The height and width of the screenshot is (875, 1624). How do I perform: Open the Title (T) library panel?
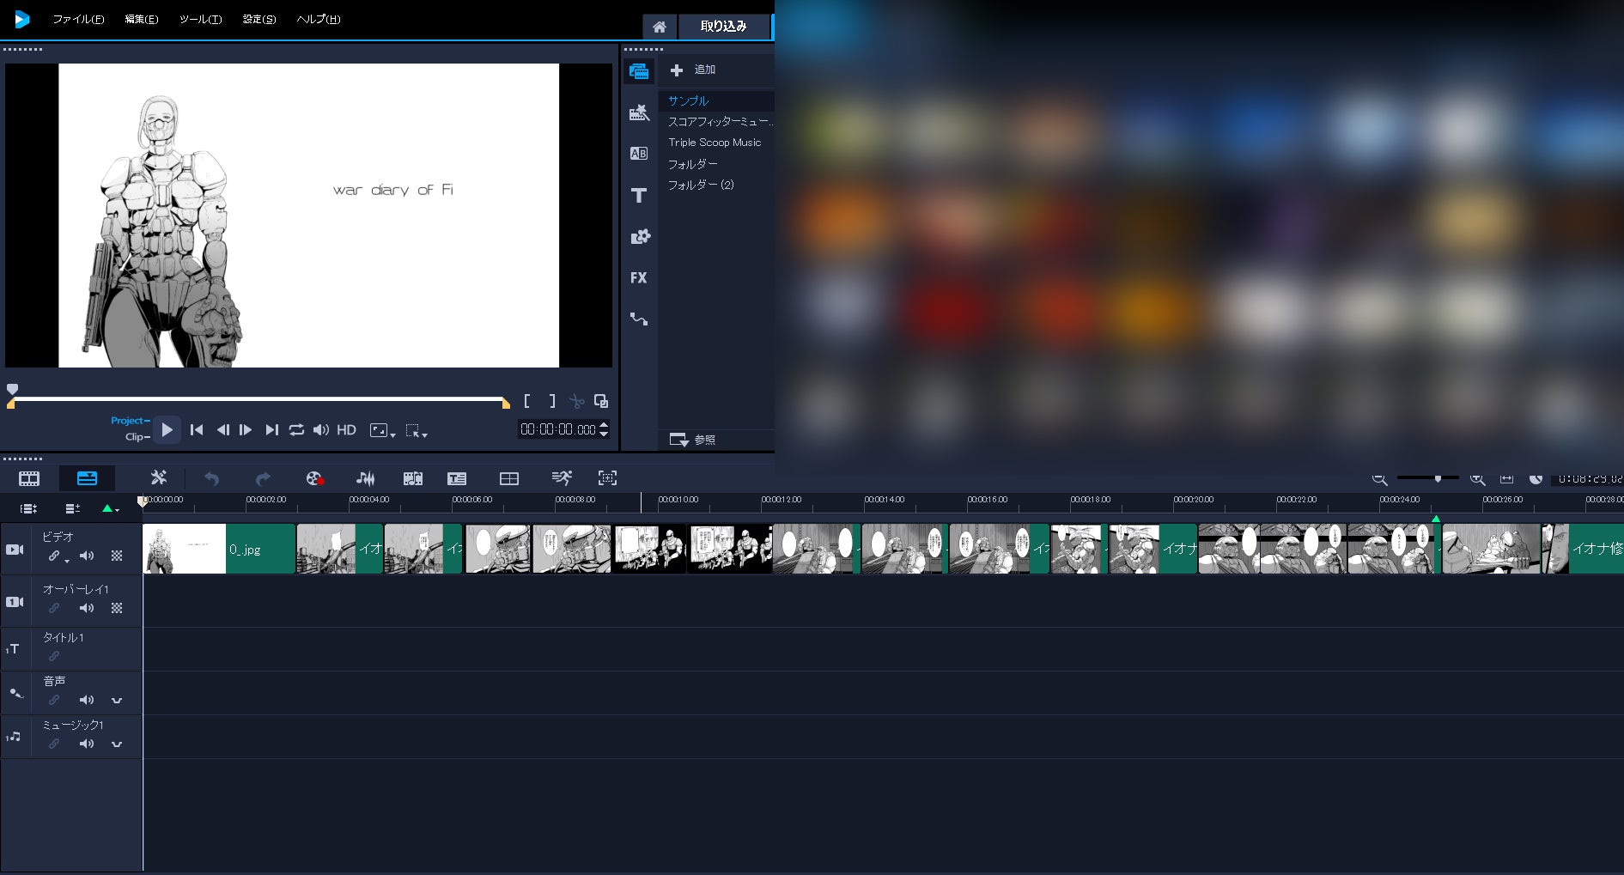click(x=638, y=196)
